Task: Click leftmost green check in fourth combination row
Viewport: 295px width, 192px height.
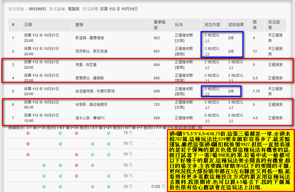Action: (x=44, y=165)
